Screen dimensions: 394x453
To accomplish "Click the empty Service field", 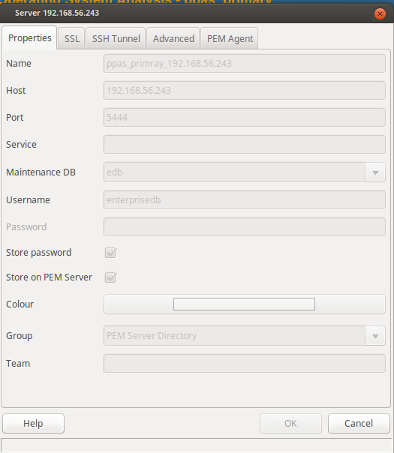I will (x=244, y=145).
